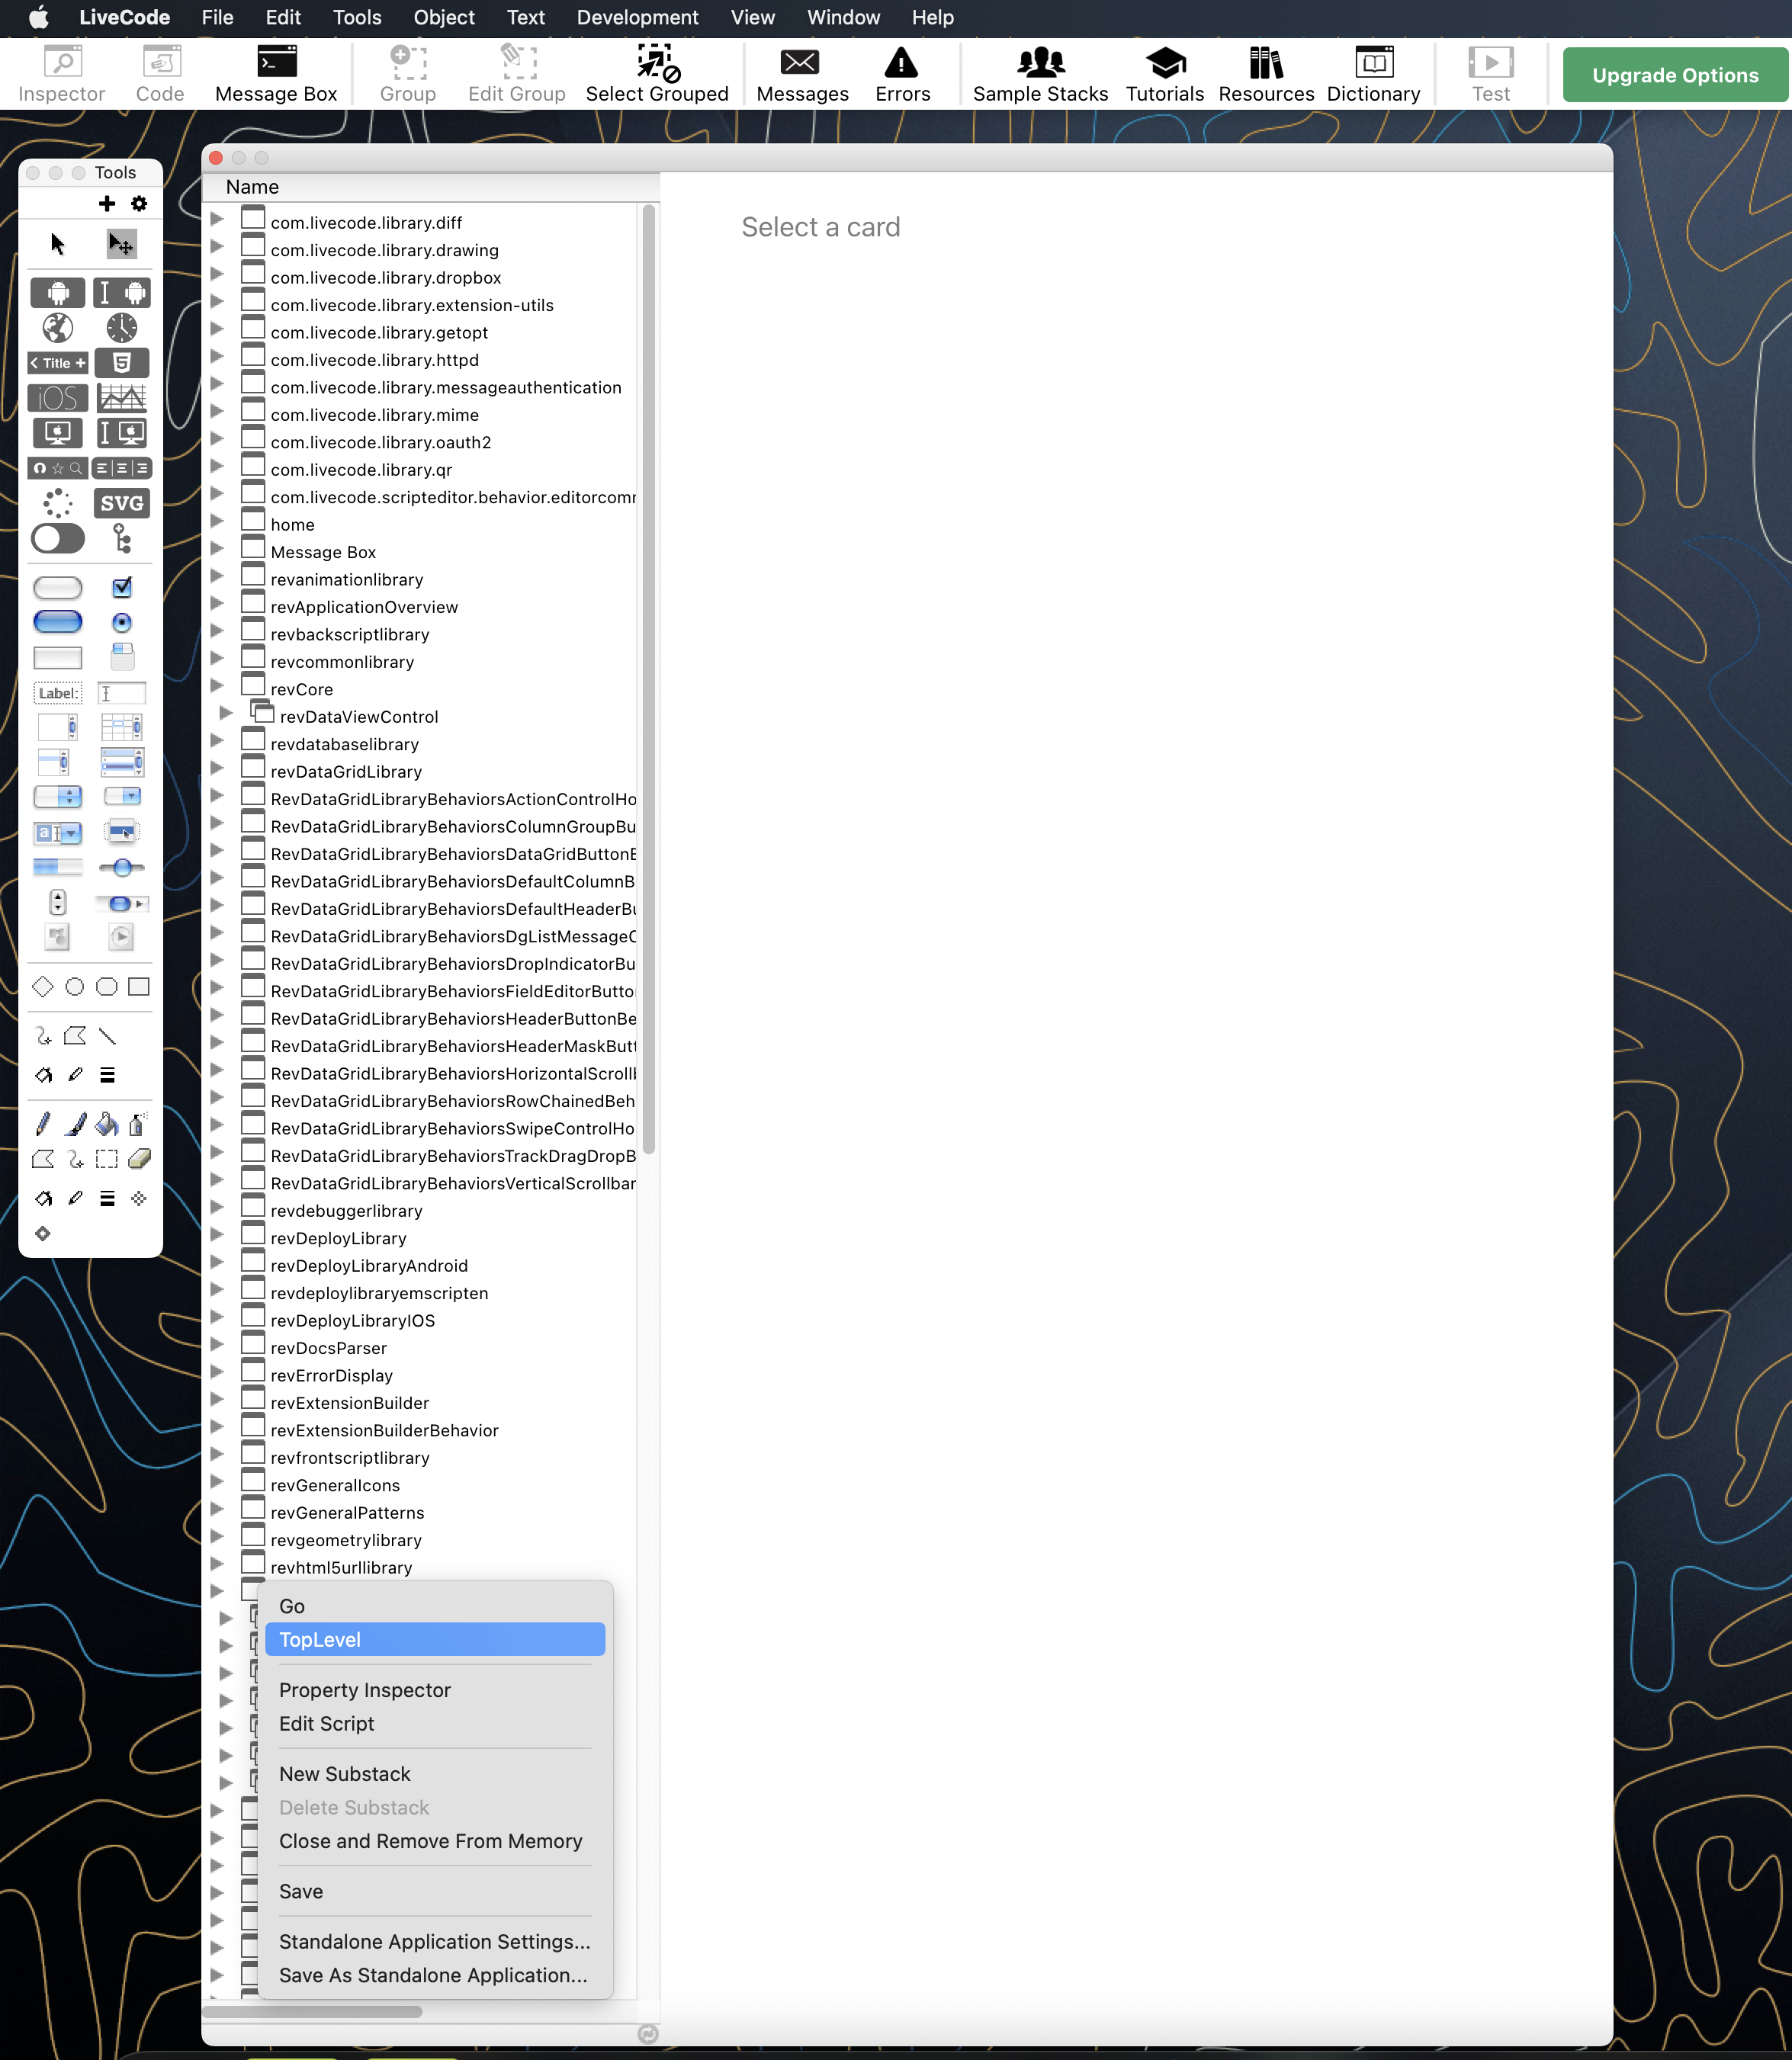Open the Errors toolbar icon
Viewport: 1792px width, 2060px height.
pyautogui.click(x=902, y=75)
